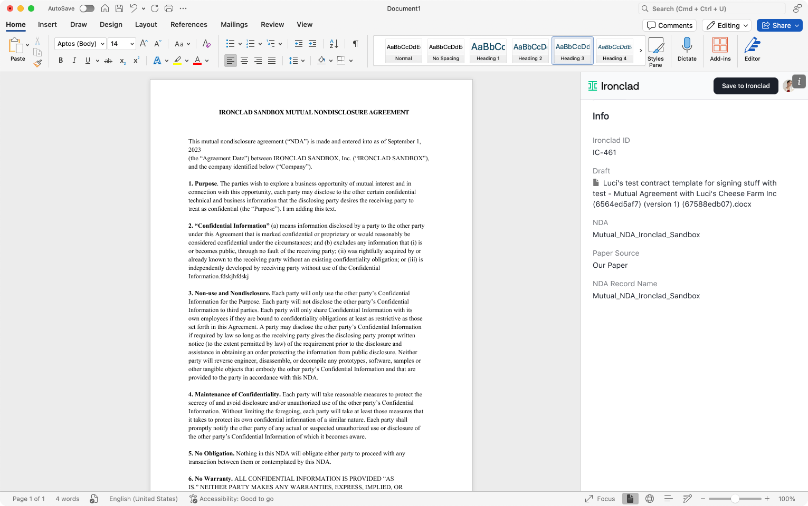
Task: Open text effects A icon
Action: click(x=157, y=61)
